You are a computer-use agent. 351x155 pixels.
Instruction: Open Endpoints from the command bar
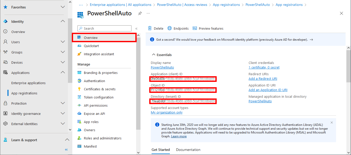coord(178,28)
